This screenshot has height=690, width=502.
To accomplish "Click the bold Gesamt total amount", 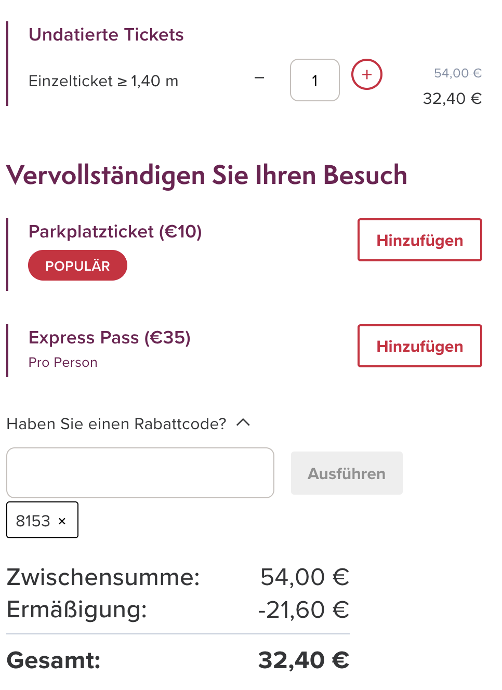I will [x=303, y=660].
